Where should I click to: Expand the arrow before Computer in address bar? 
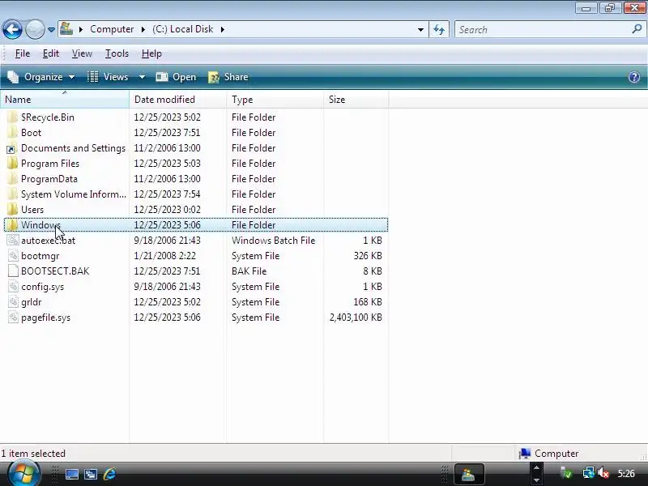pos(81,29)
